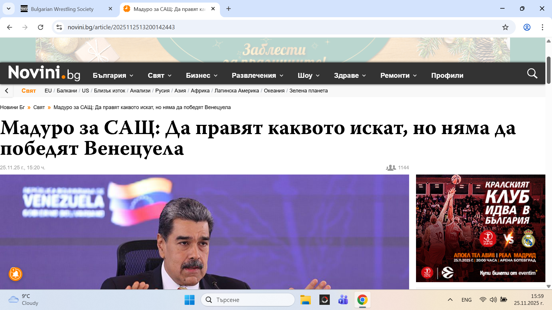The height and width of the screenshot is (310, 552).
Task: Click the Novini.bg logo
Action: [x=44, y=73]
